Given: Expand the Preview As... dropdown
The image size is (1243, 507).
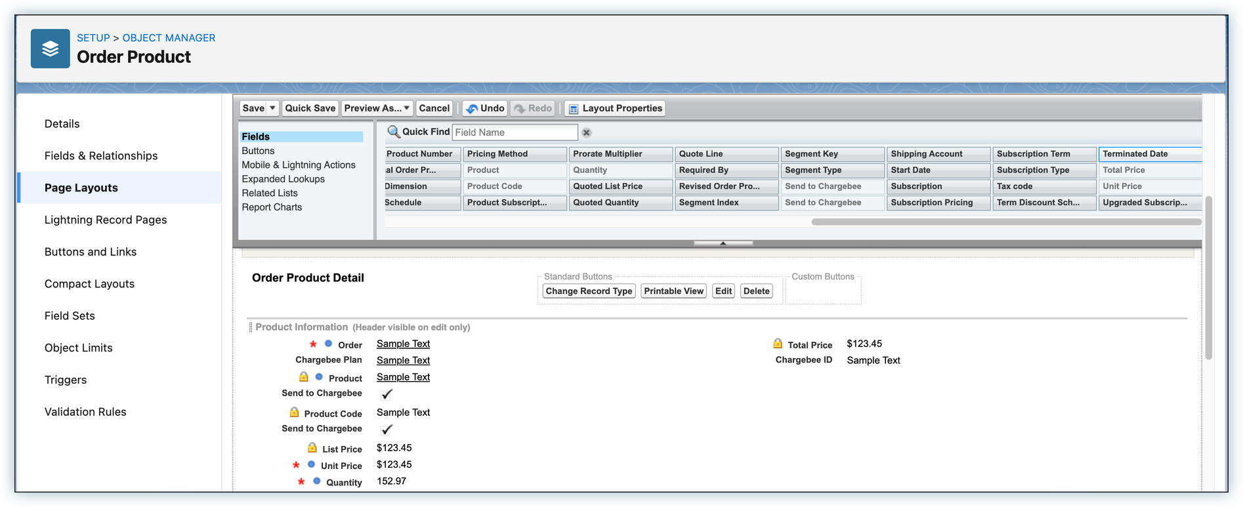Looking at the screenshot, I should (x=407, y=108).
